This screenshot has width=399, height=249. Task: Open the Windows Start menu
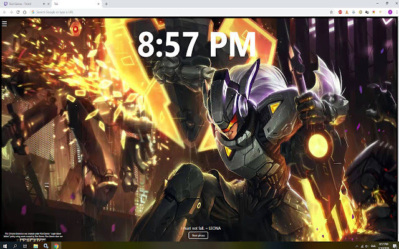point(4,245)
